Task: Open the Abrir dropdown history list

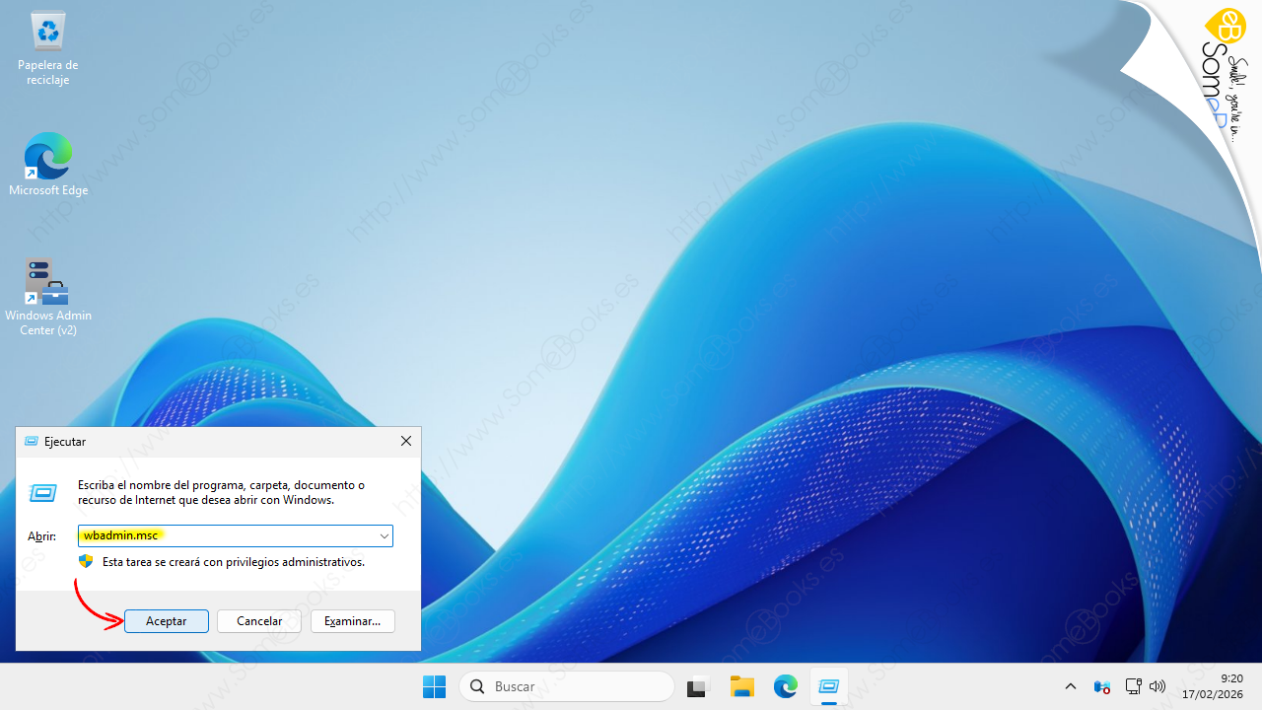Action: coord(384,535)
